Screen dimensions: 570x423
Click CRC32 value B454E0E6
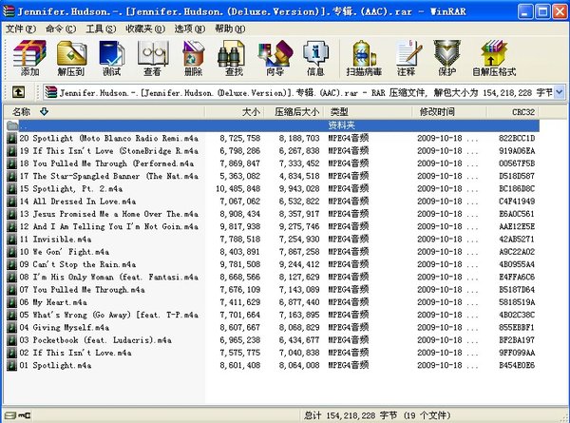click(517, 365)
